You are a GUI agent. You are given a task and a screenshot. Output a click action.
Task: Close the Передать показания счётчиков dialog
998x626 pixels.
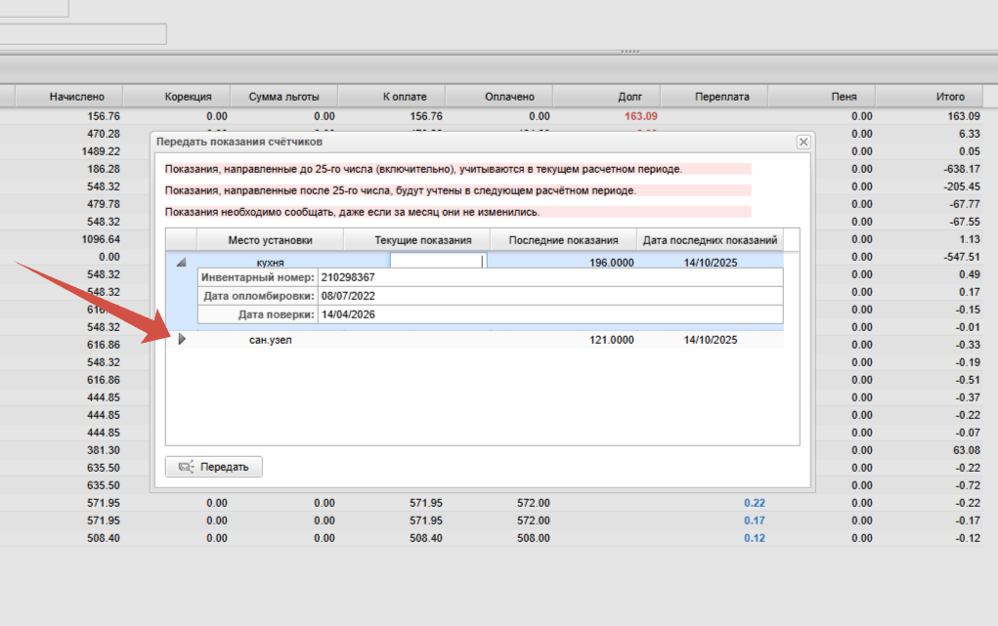pyautogui.click(x=803, y=142)
